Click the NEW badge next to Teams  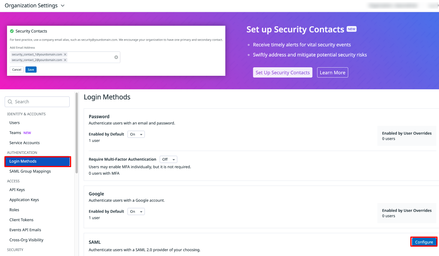27,133
